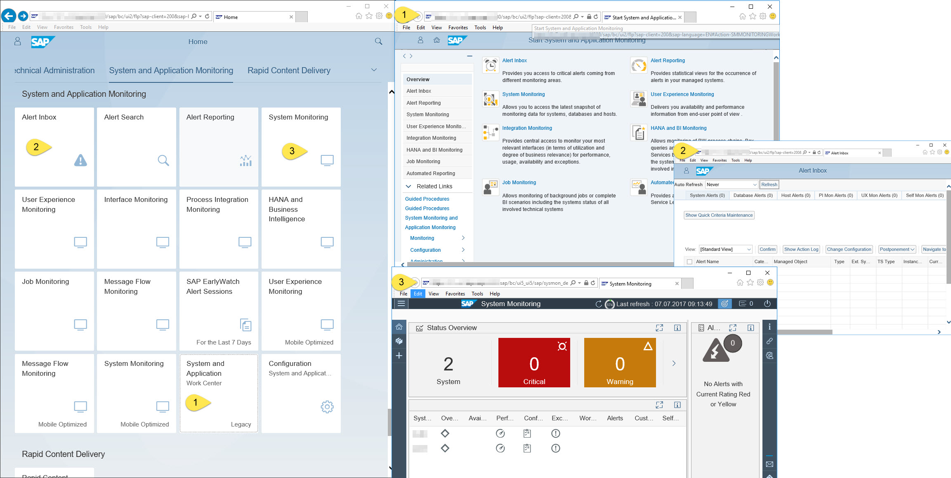Open Favorites menu in work center window
Image resolution: width=951 pixels, height=478 pixels.
click(x=458, y=28)
